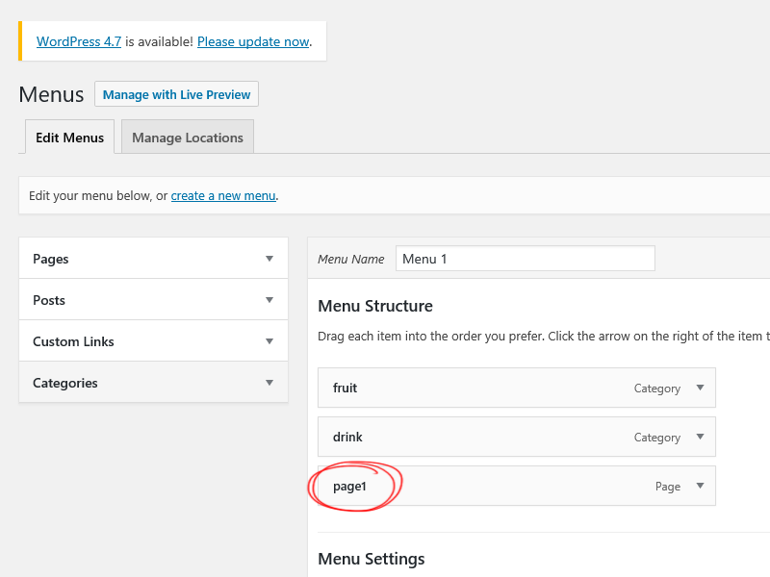Expand the page1 menu item arrow
This screenshot has height=577, width=770.
701,486
